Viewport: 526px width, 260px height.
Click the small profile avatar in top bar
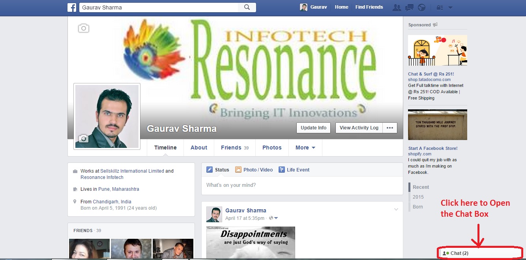coord(304,7)
